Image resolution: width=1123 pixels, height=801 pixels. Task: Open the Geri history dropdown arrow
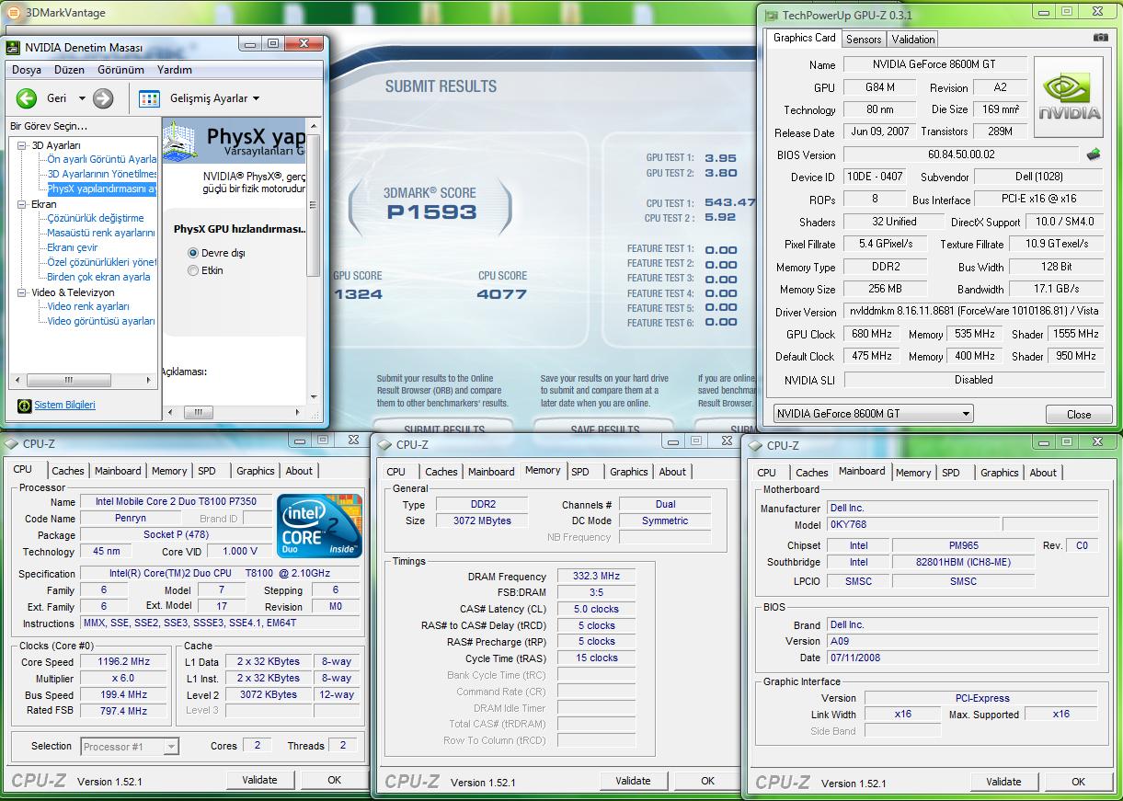coord(81,98)
